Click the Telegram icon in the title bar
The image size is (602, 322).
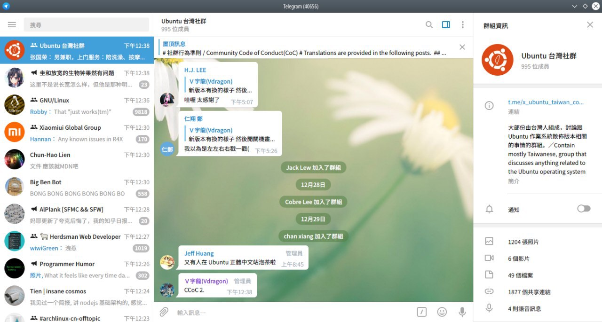click(6, 6)
